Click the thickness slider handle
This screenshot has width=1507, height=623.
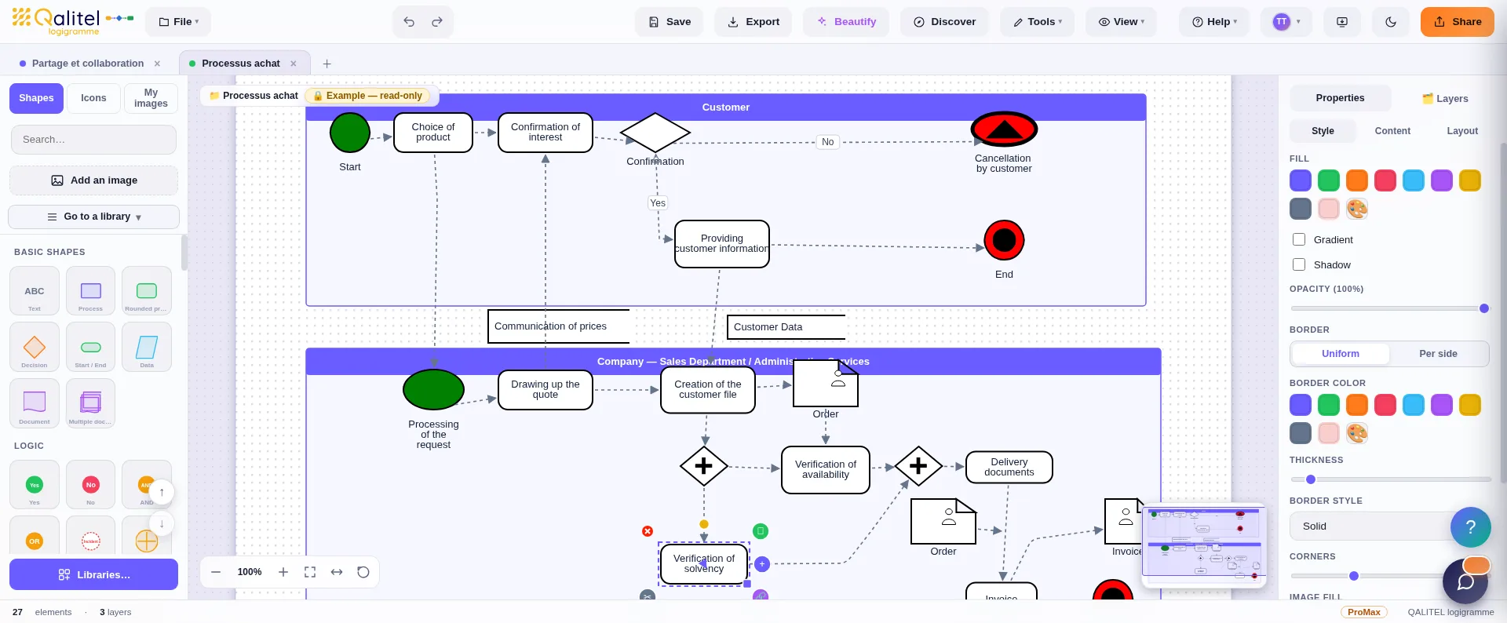point(1310,479)
